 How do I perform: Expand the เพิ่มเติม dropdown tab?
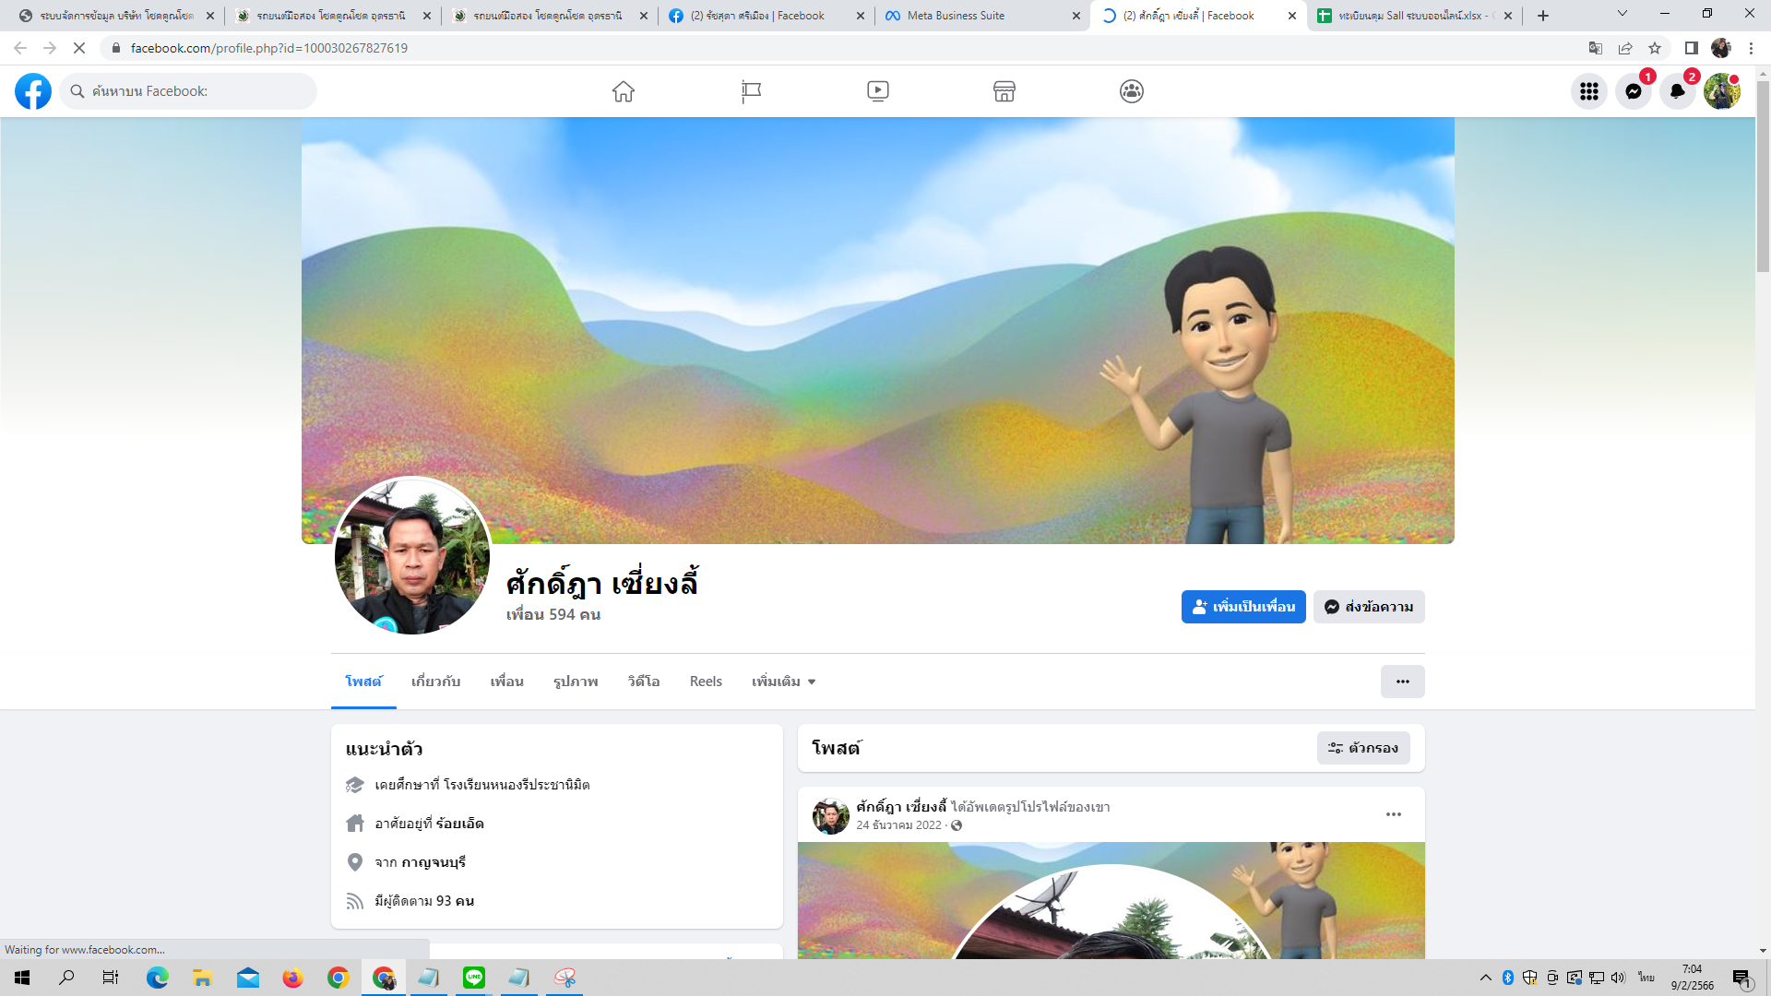tap(783, 682)
